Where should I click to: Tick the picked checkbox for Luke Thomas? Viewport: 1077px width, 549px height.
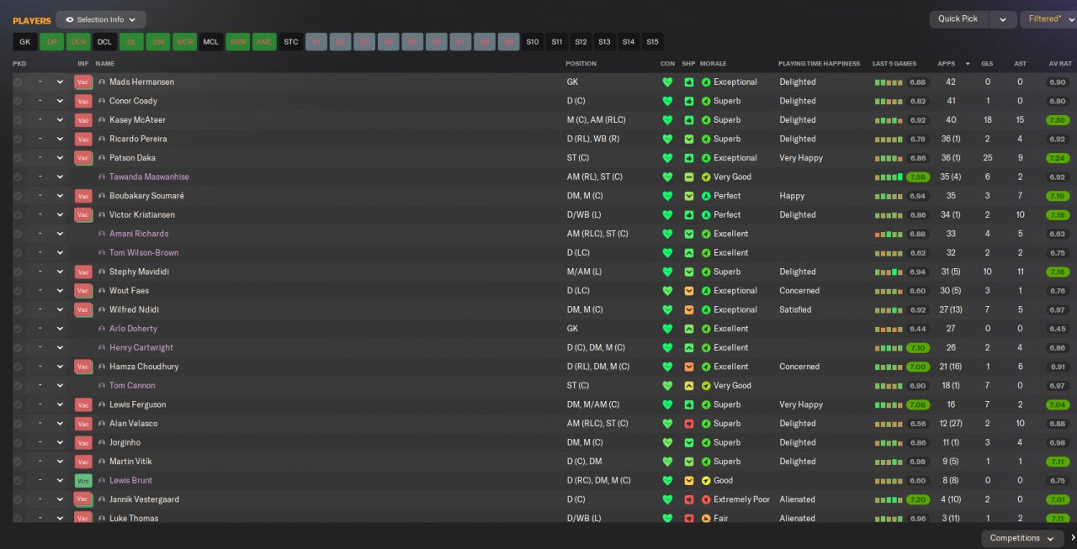pos(18,519)
